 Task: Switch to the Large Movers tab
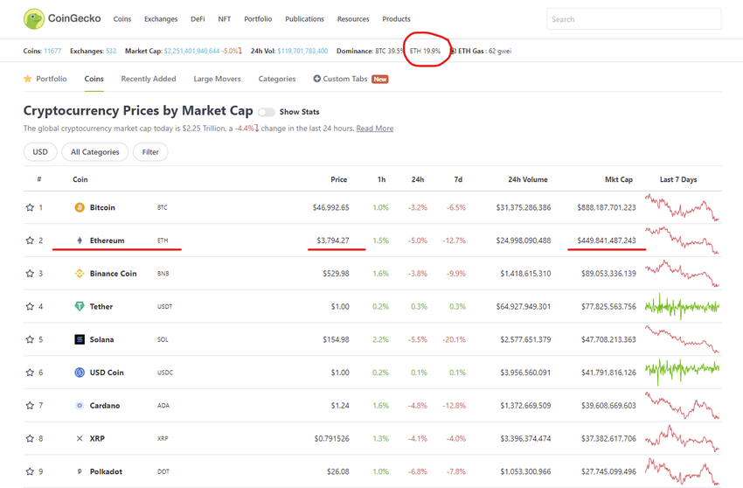pos(217,79)
